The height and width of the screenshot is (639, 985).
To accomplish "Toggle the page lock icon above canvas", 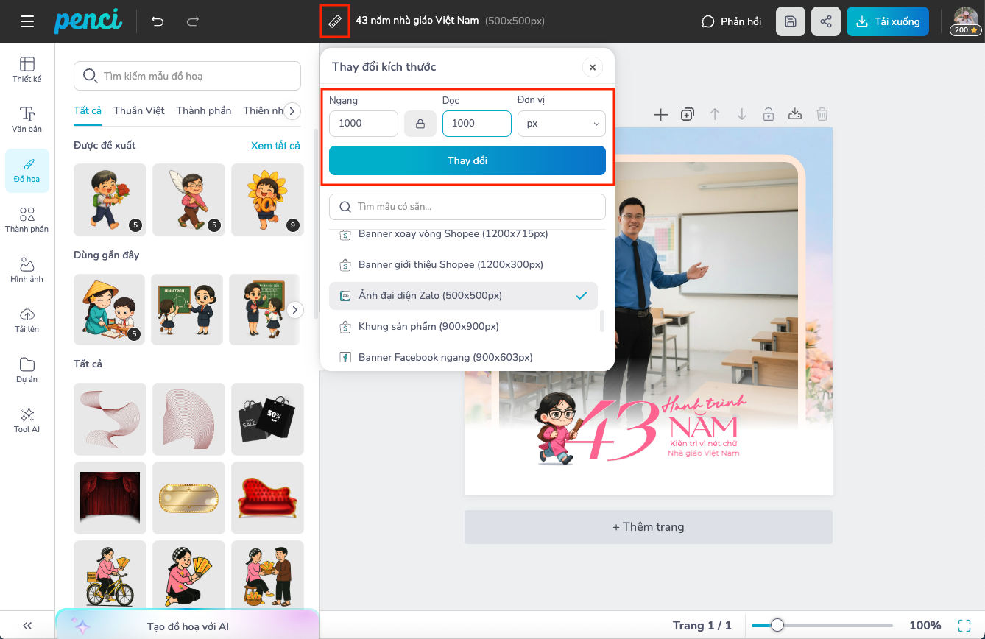I will (x=768, y=114).
